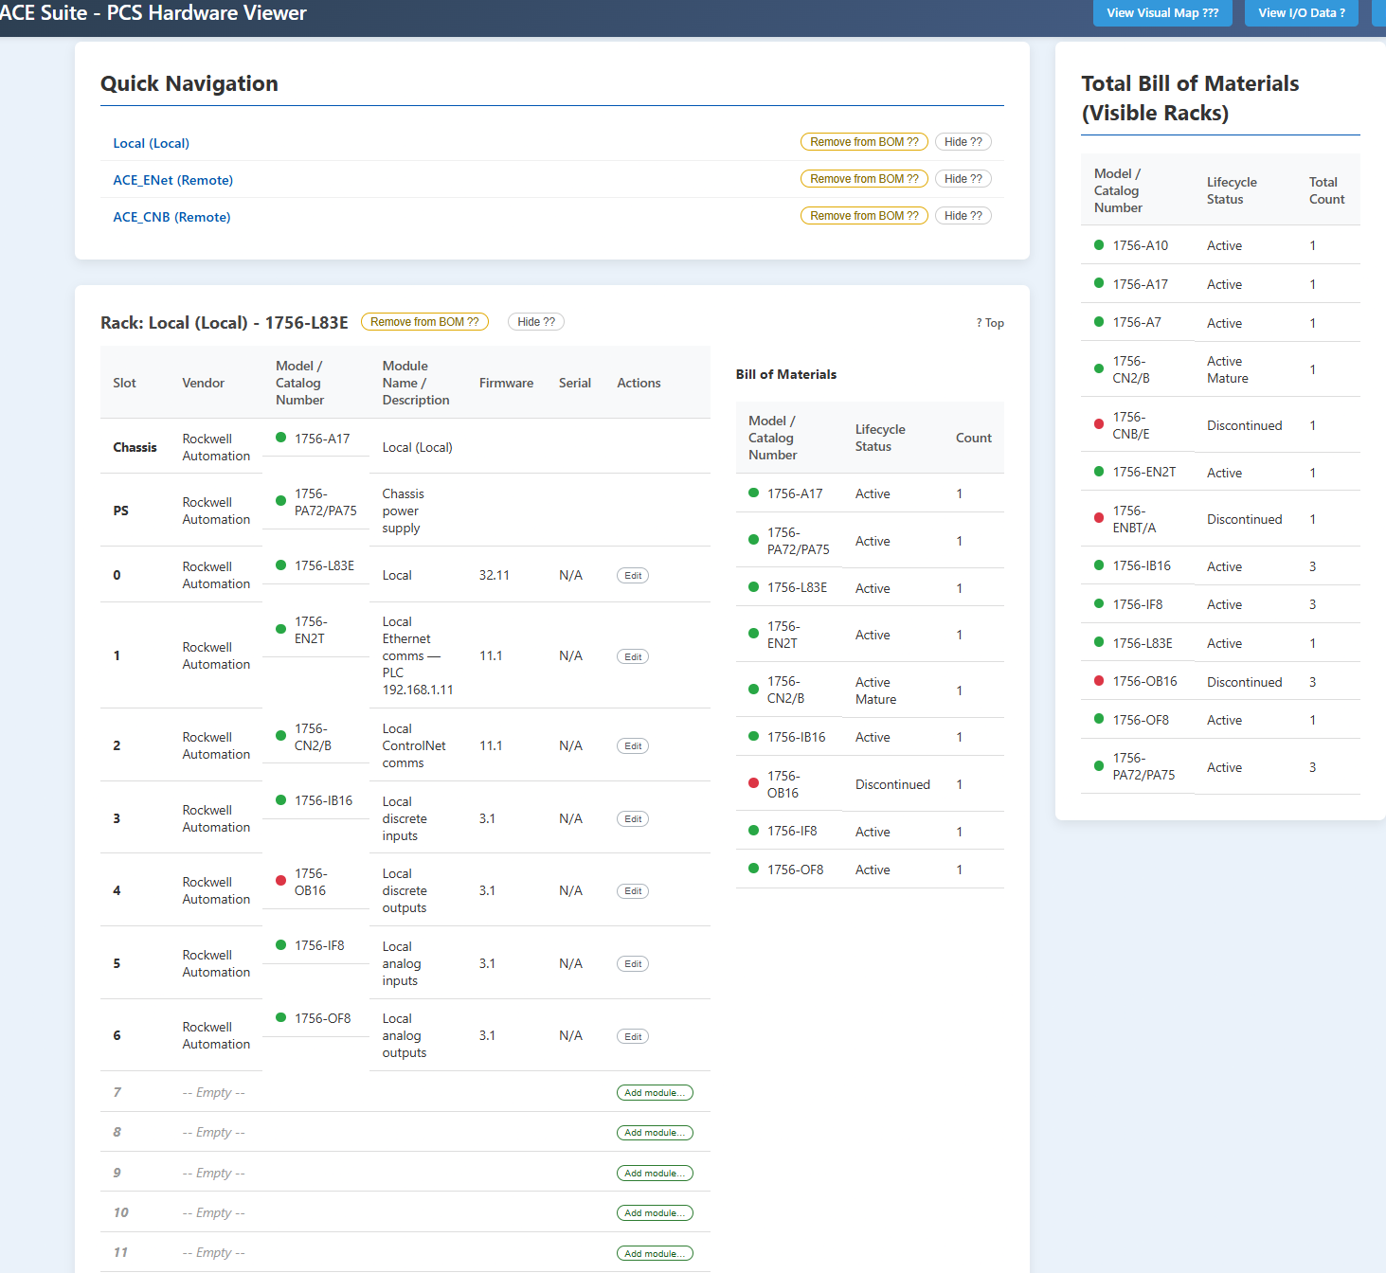Click Quick Navigation heading
Viewport: 1386px width, 1273px height.
tap(189, 83)
